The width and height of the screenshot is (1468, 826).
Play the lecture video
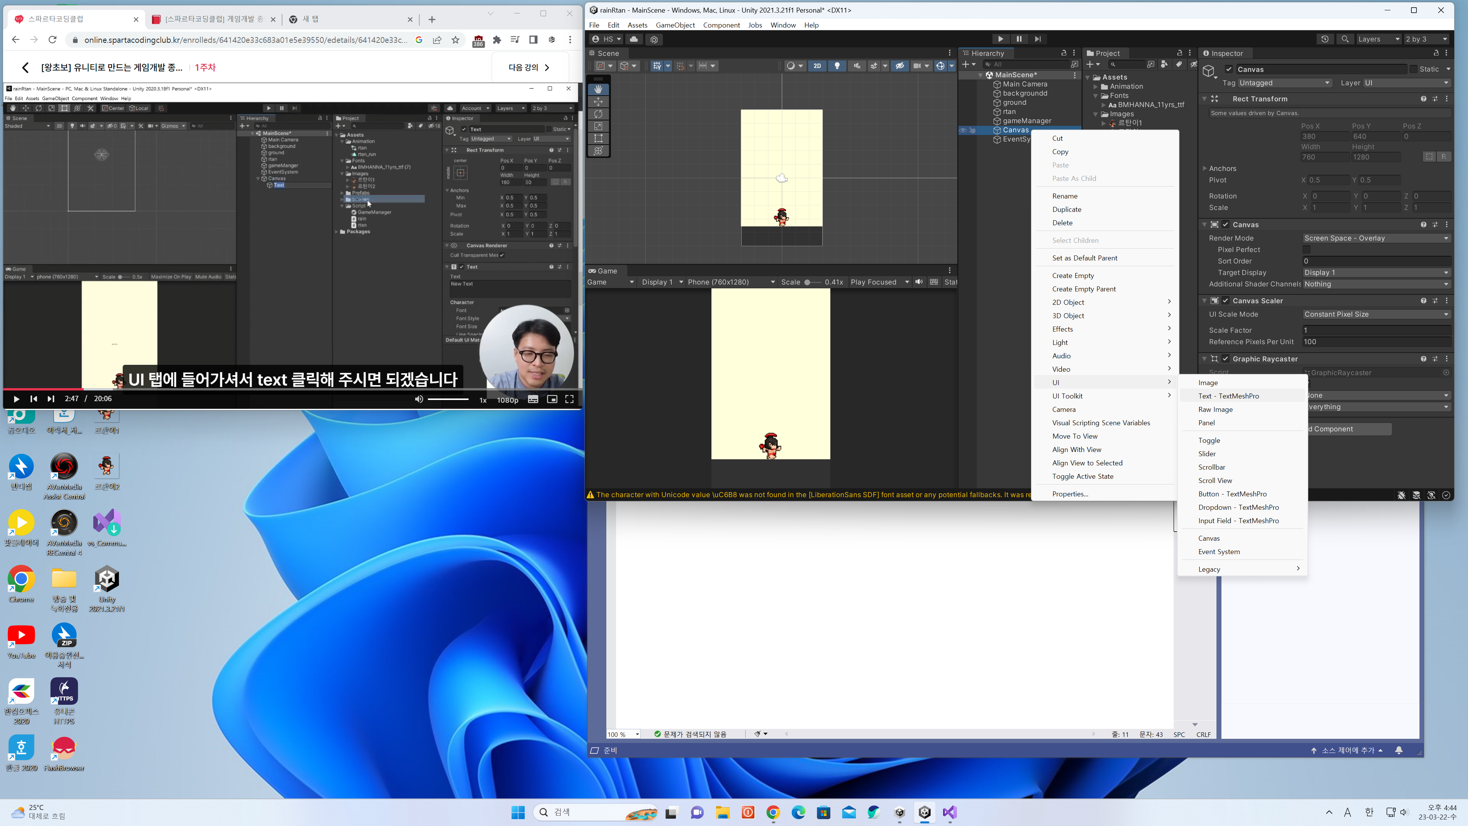coord(16,399)
